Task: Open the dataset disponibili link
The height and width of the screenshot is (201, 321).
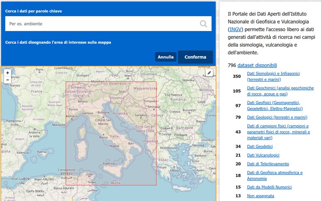Action: (x=257, y=65)
